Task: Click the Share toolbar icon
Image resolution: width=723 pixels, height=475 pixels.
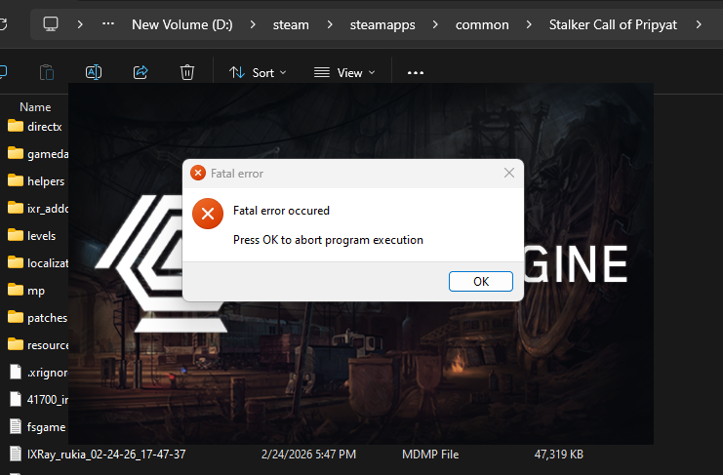Action: point(141,72)
